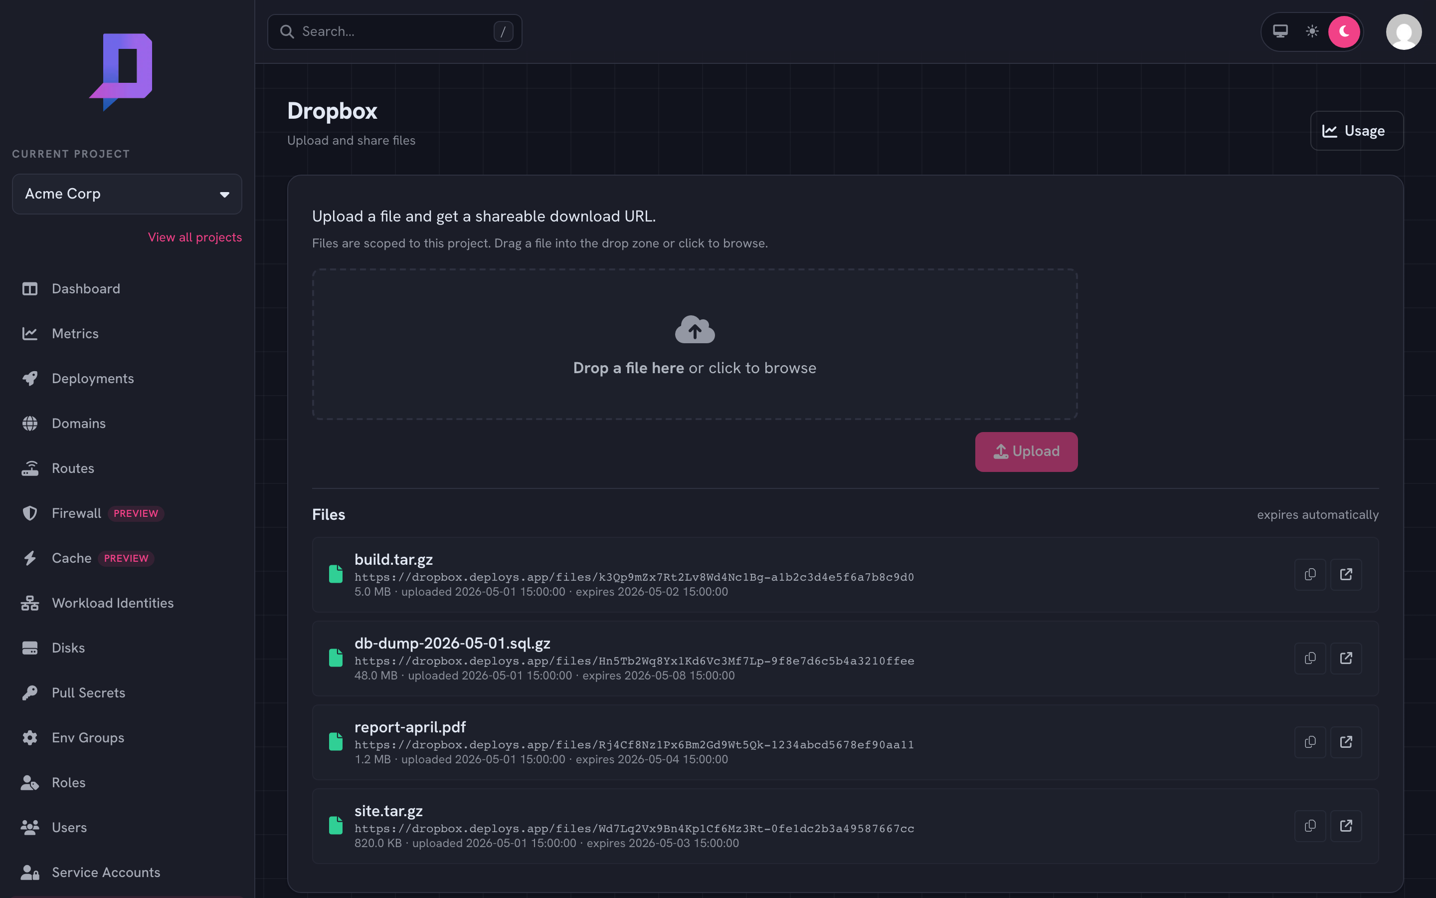Click the Routes router icon

point(30,468)
